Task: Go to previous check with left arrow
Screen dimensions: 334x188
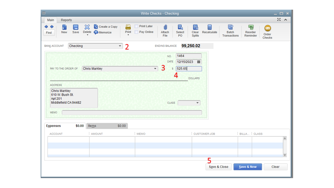Action: point(46,27)
